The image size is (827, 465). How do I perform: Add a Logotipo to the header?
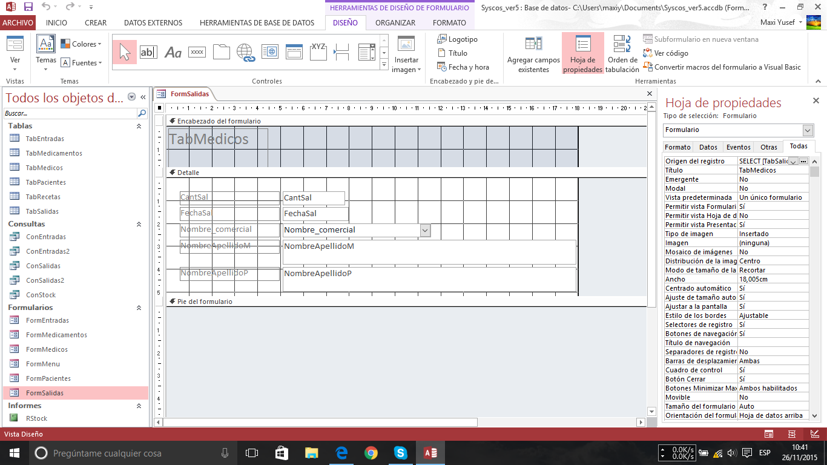pyautogui.click(x=457, y=39)
